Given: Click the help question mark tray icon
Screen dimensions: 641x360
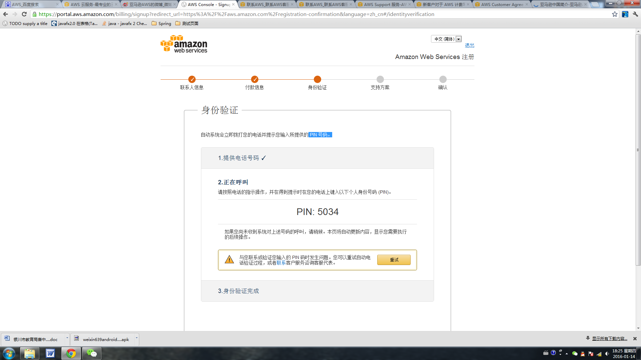Looking at the screenshot, I should coord(553,353).
